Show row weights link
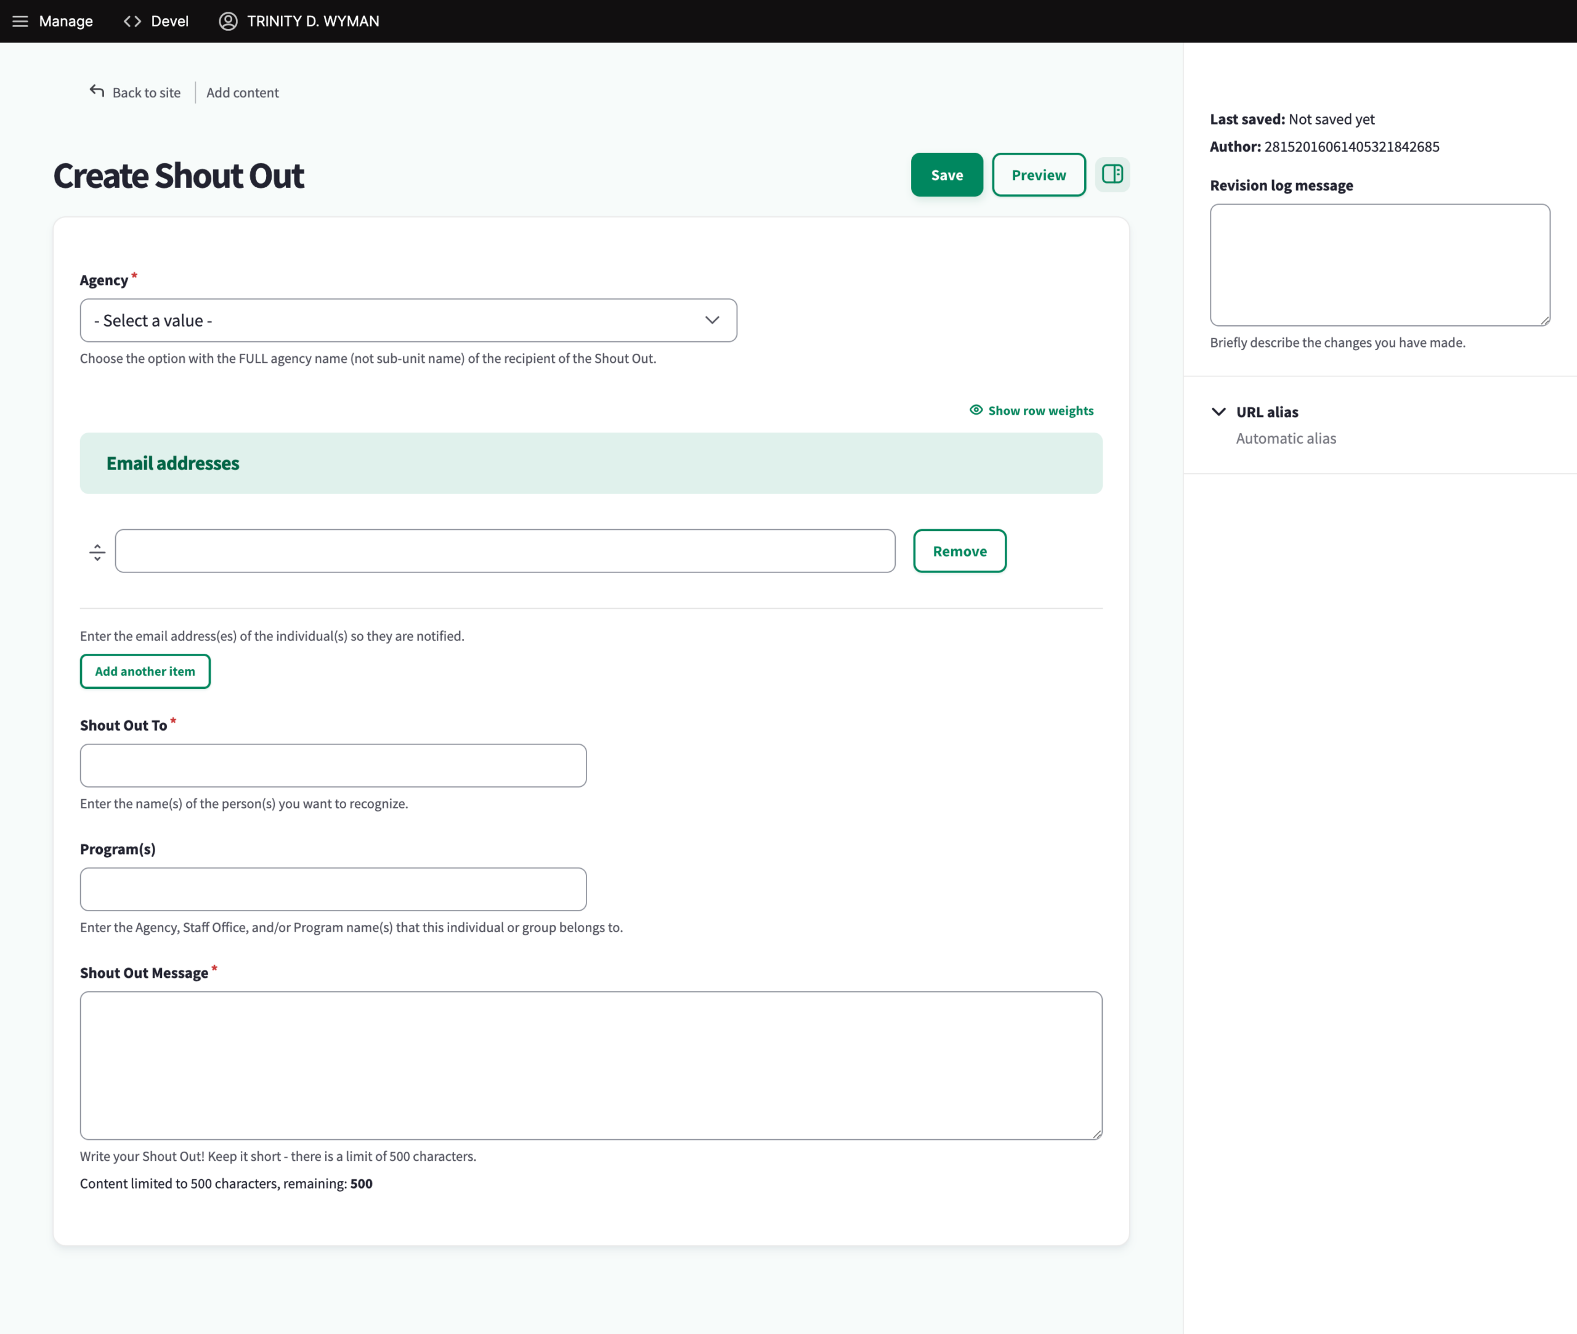Viewport: 1577px width, 1334px height. coord(1040,410)
